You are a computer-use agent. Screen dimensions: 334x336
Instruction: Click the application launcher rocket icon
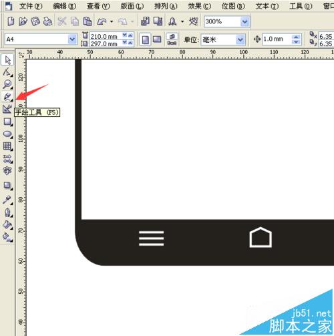(x=172, y=21)
